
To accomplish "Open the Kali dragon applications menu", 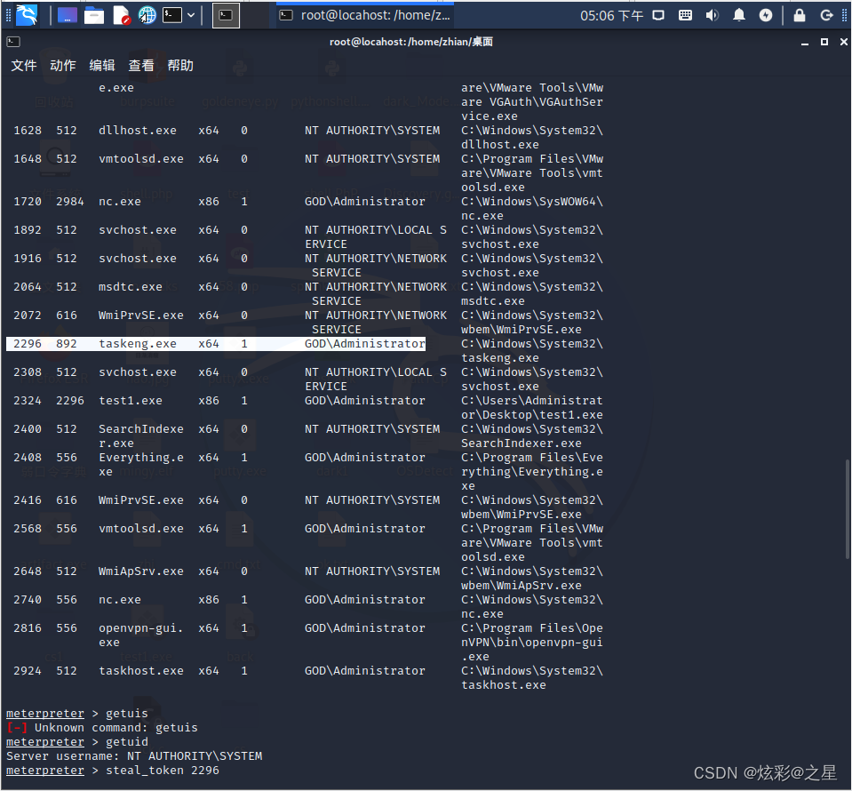I will pos(26,15).
